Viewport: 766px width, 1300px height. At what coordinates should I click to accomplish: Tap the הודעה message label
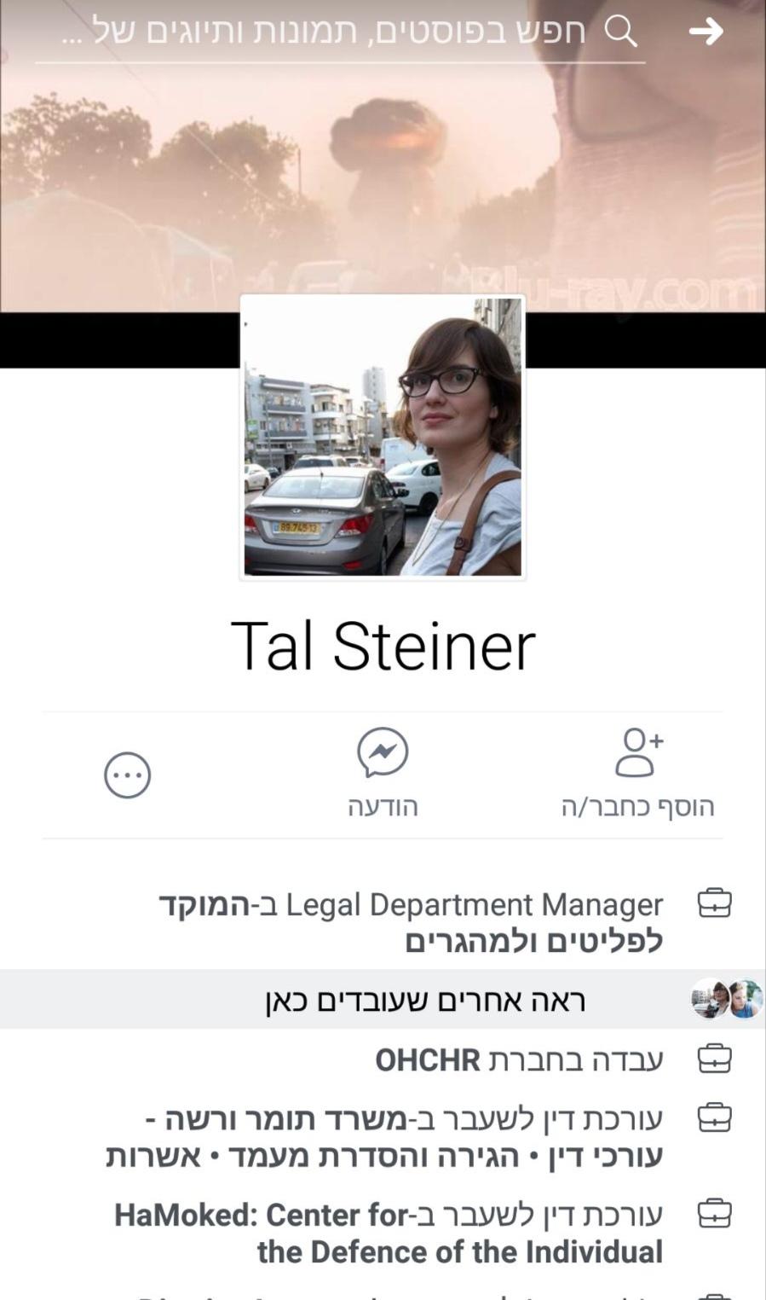coord(383,806)
